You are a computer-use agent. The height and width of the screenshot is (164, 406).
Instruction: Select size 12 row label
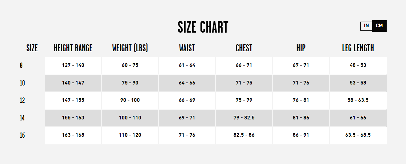(x=22, y=100)
